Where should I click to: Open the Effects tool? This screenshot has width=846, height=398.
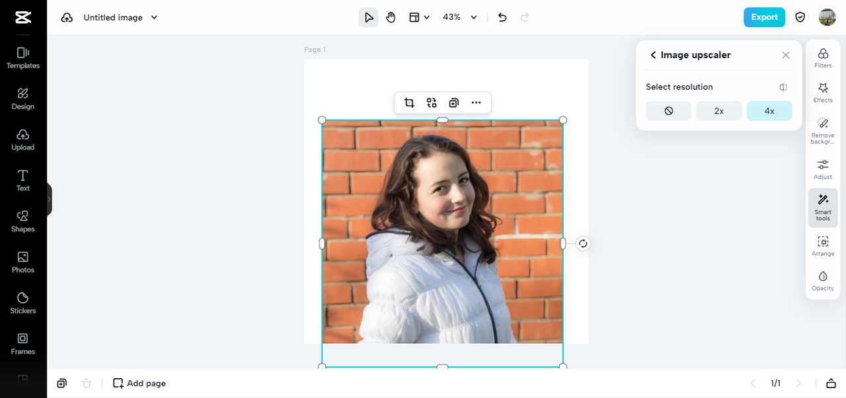[823, 93]
